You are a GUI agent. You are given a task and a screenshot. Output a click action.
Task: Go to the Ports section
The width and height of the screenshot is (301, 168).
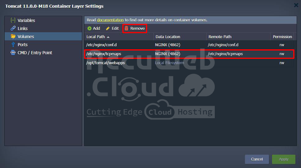tap(43, 45)
